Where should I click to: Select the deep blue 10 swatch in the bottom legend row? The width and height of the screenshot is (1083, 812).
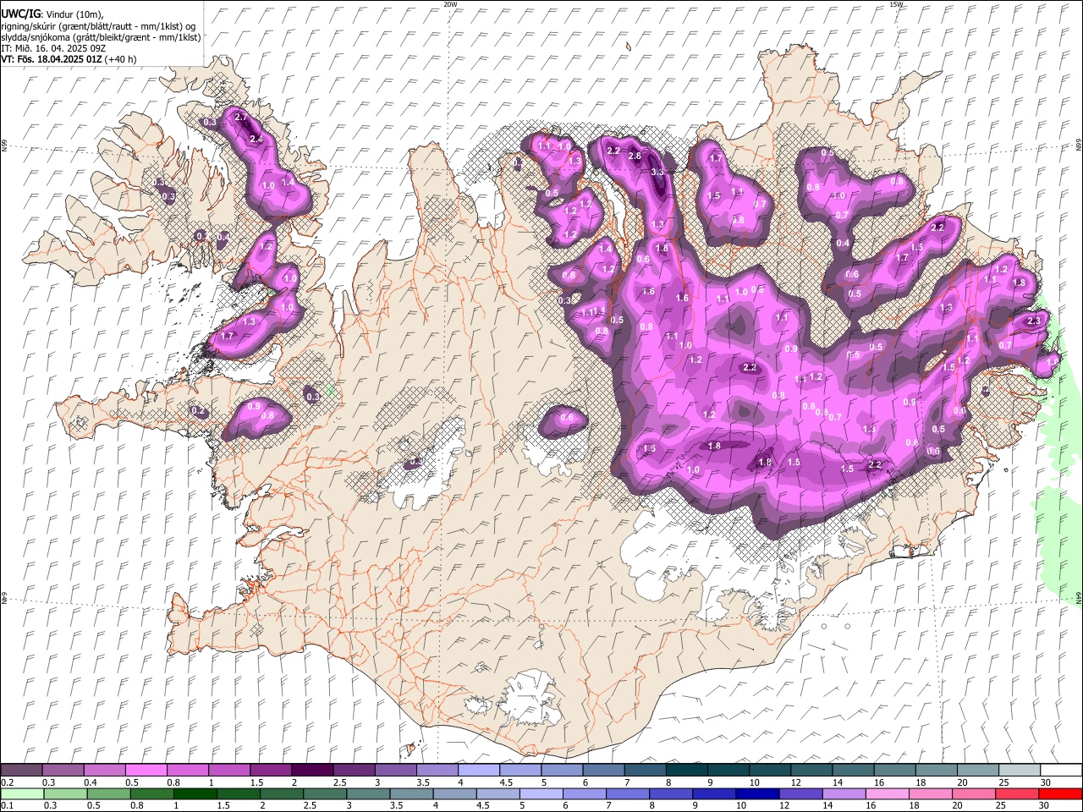756,793
